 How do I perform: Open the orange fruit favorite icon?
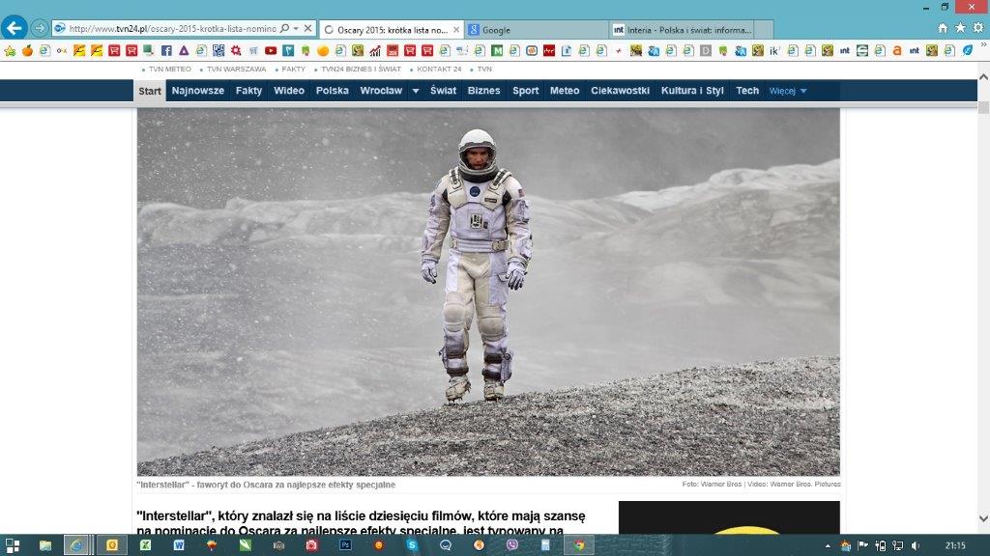pyautogui.click(x=27, y=50)
